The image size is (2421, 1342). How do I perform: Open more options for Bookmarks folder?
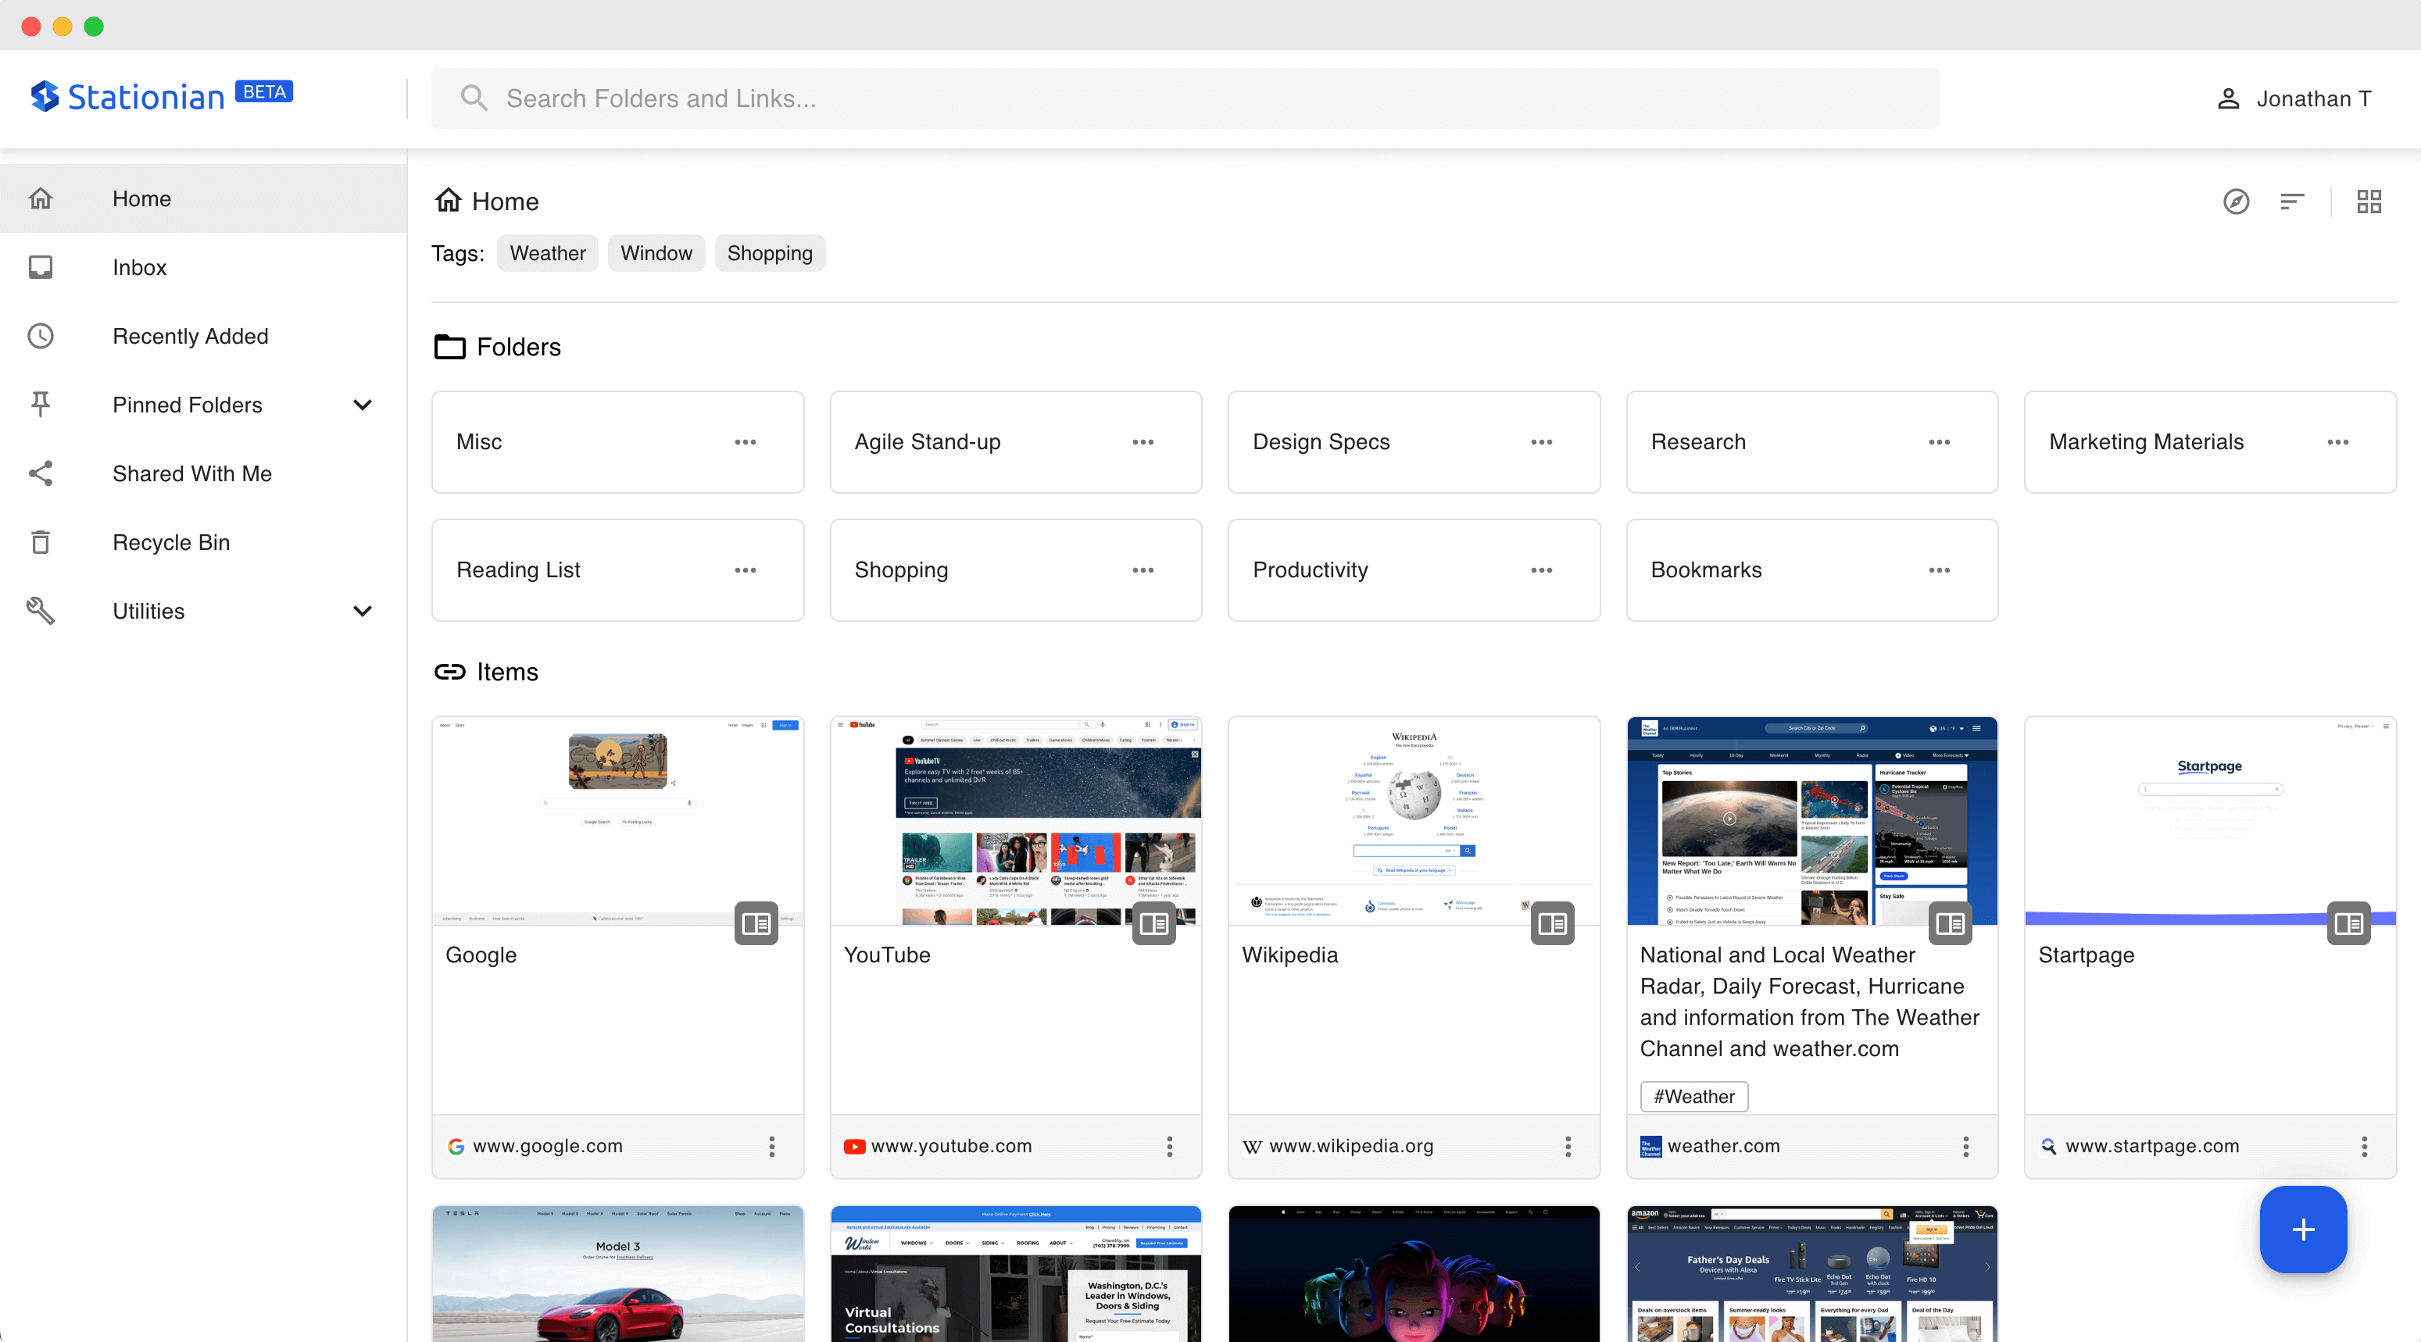click(1939, 570)
